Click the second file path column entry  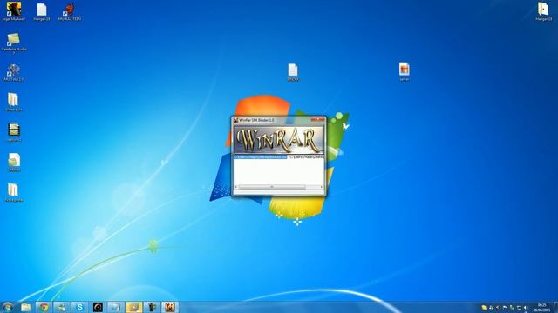pos(306,156)
